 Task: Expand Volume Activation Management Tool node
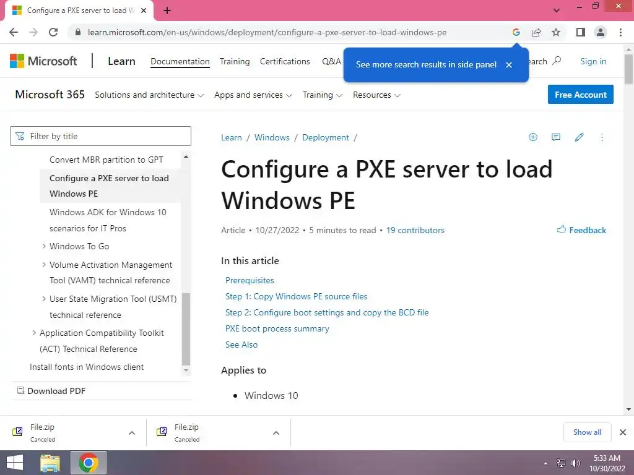tap(44, 265)
